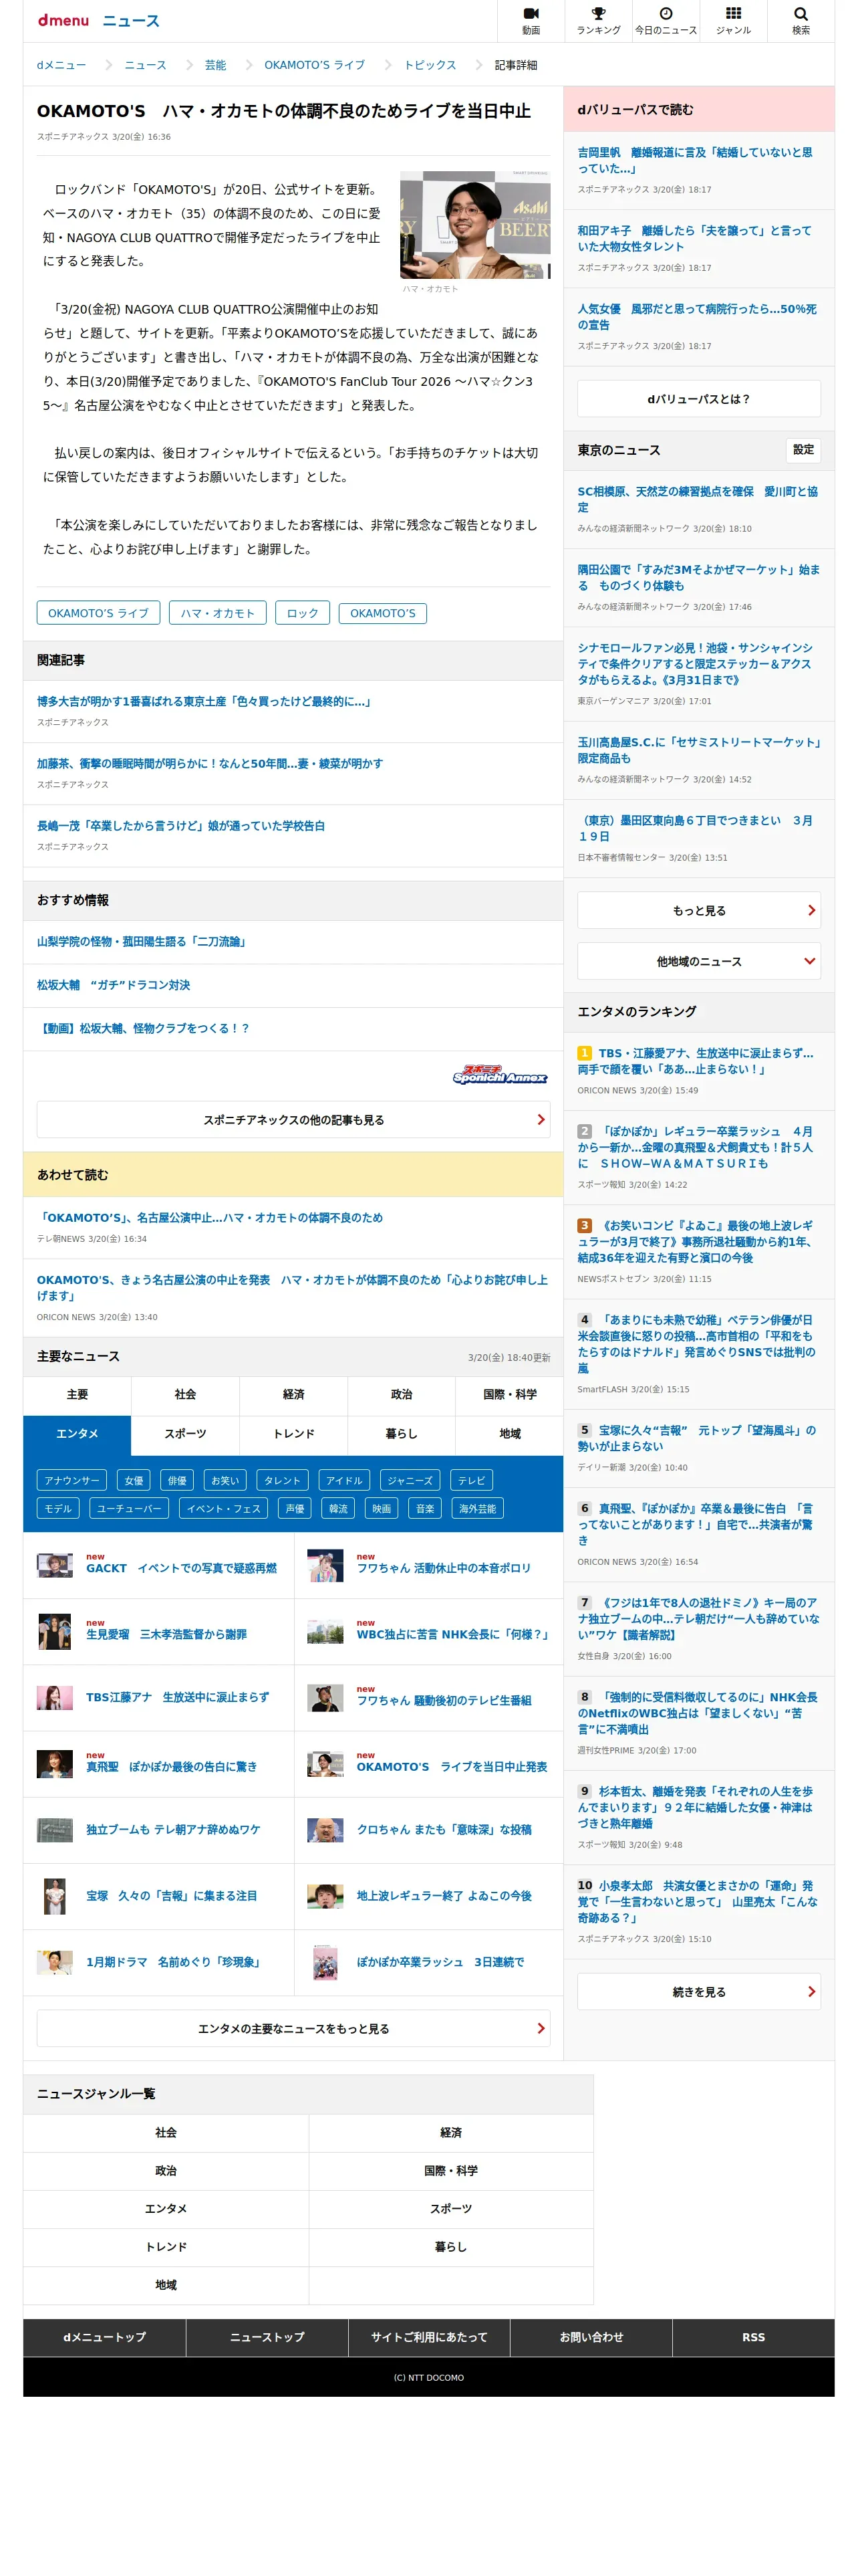858x2576 pixels.
Task: Open the ランキング trophy icon
Action: pos(598,20)
